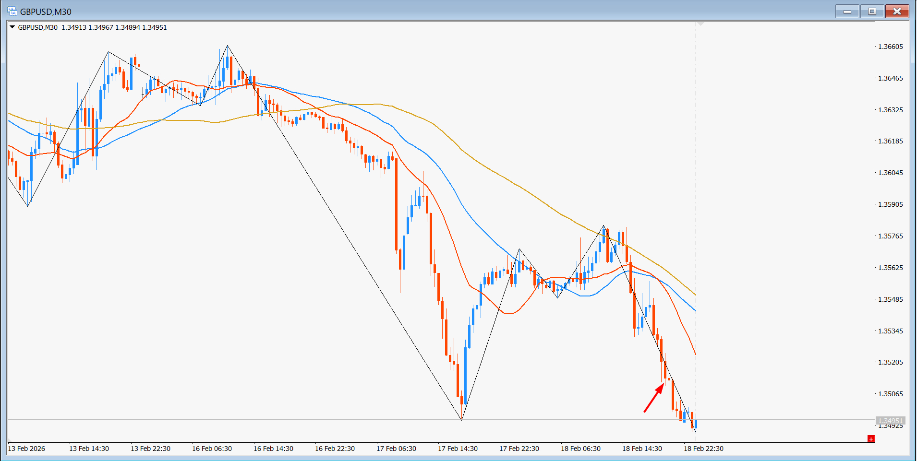This screenshot has height=461, width=917.
Task: Click the GBPUSD,M30 window title text
Action: coord(46,12)
